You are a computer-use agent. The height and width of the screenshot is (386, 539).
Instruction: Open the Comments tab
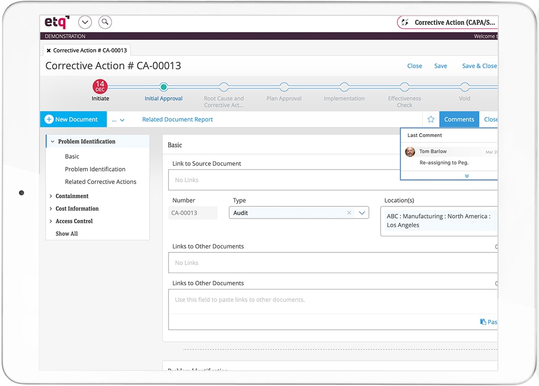459,119
